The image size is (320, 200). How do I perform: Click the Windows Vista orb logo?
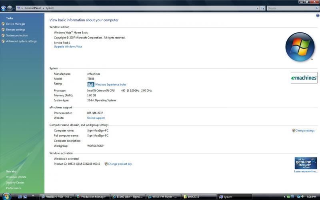coord(300,47)
